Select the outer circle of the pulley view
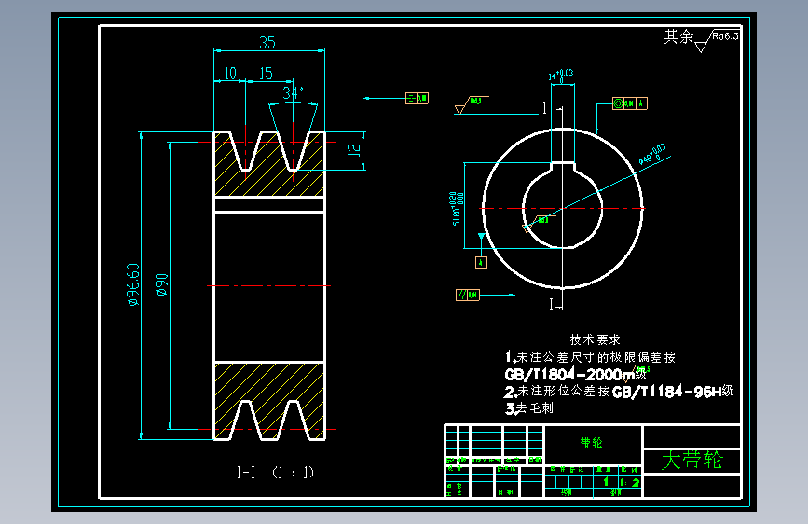 [x=563, y=208]
